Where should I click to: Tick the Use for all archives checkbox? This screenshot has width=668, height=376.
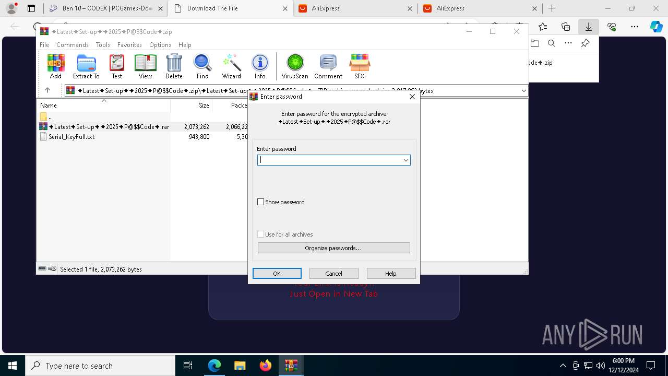[x=261, y=234]
